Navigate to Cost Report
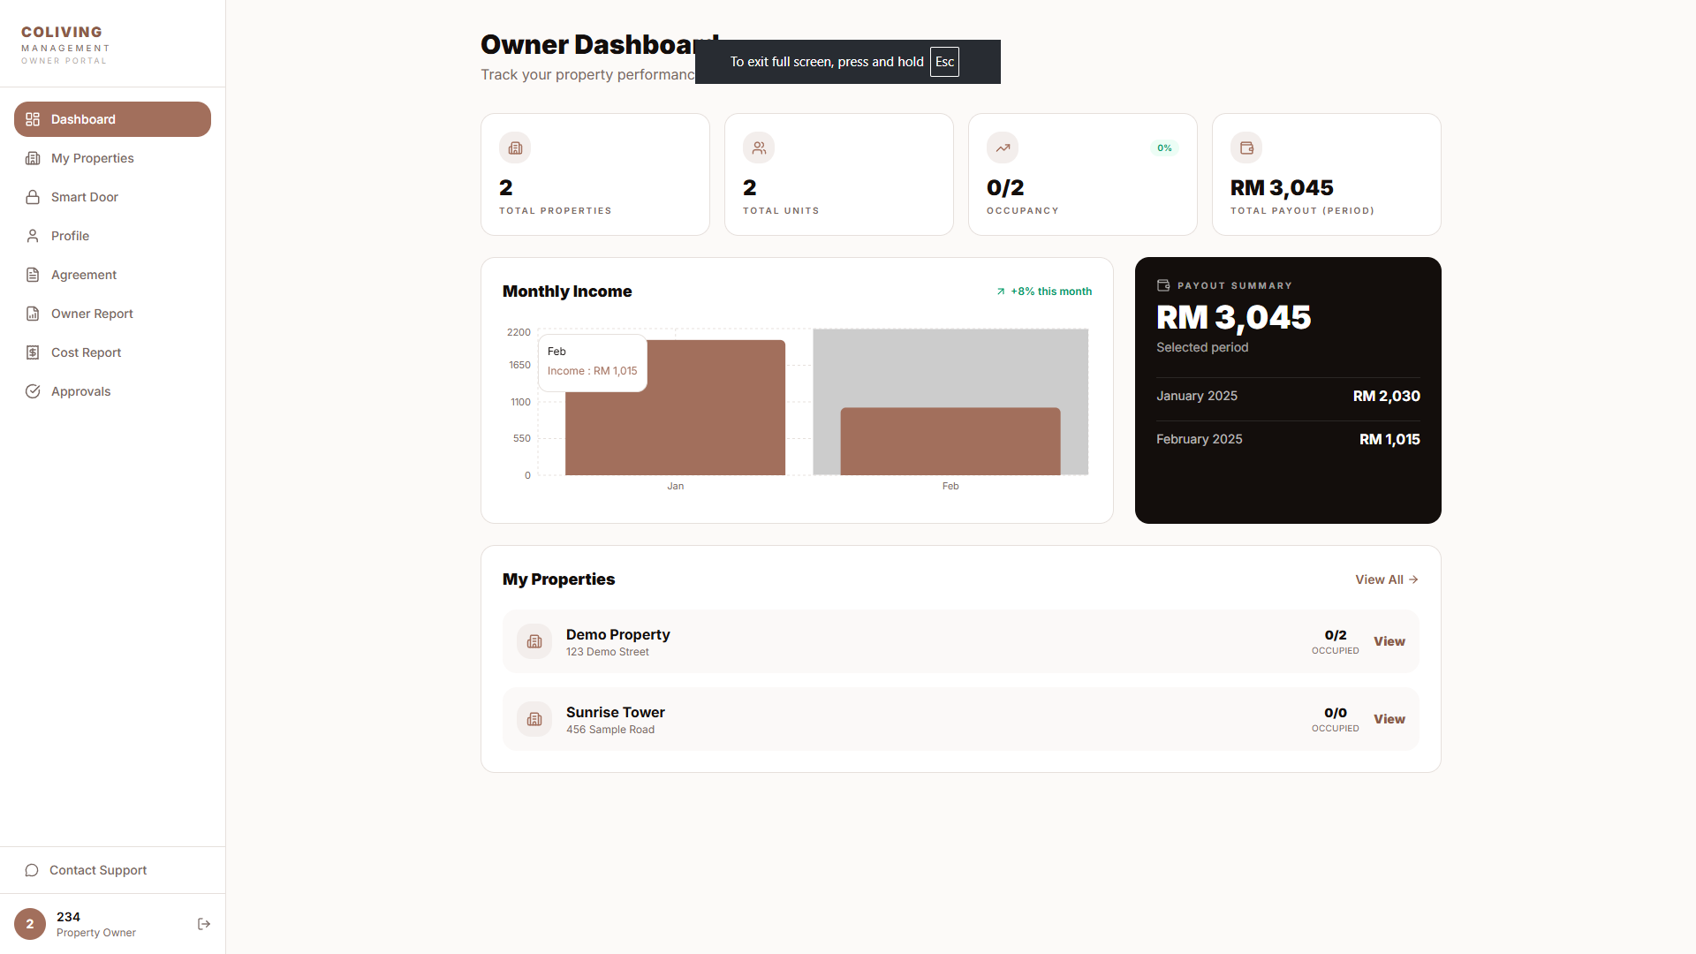Viewport: 1696px width, 954px height. (86, 352)
